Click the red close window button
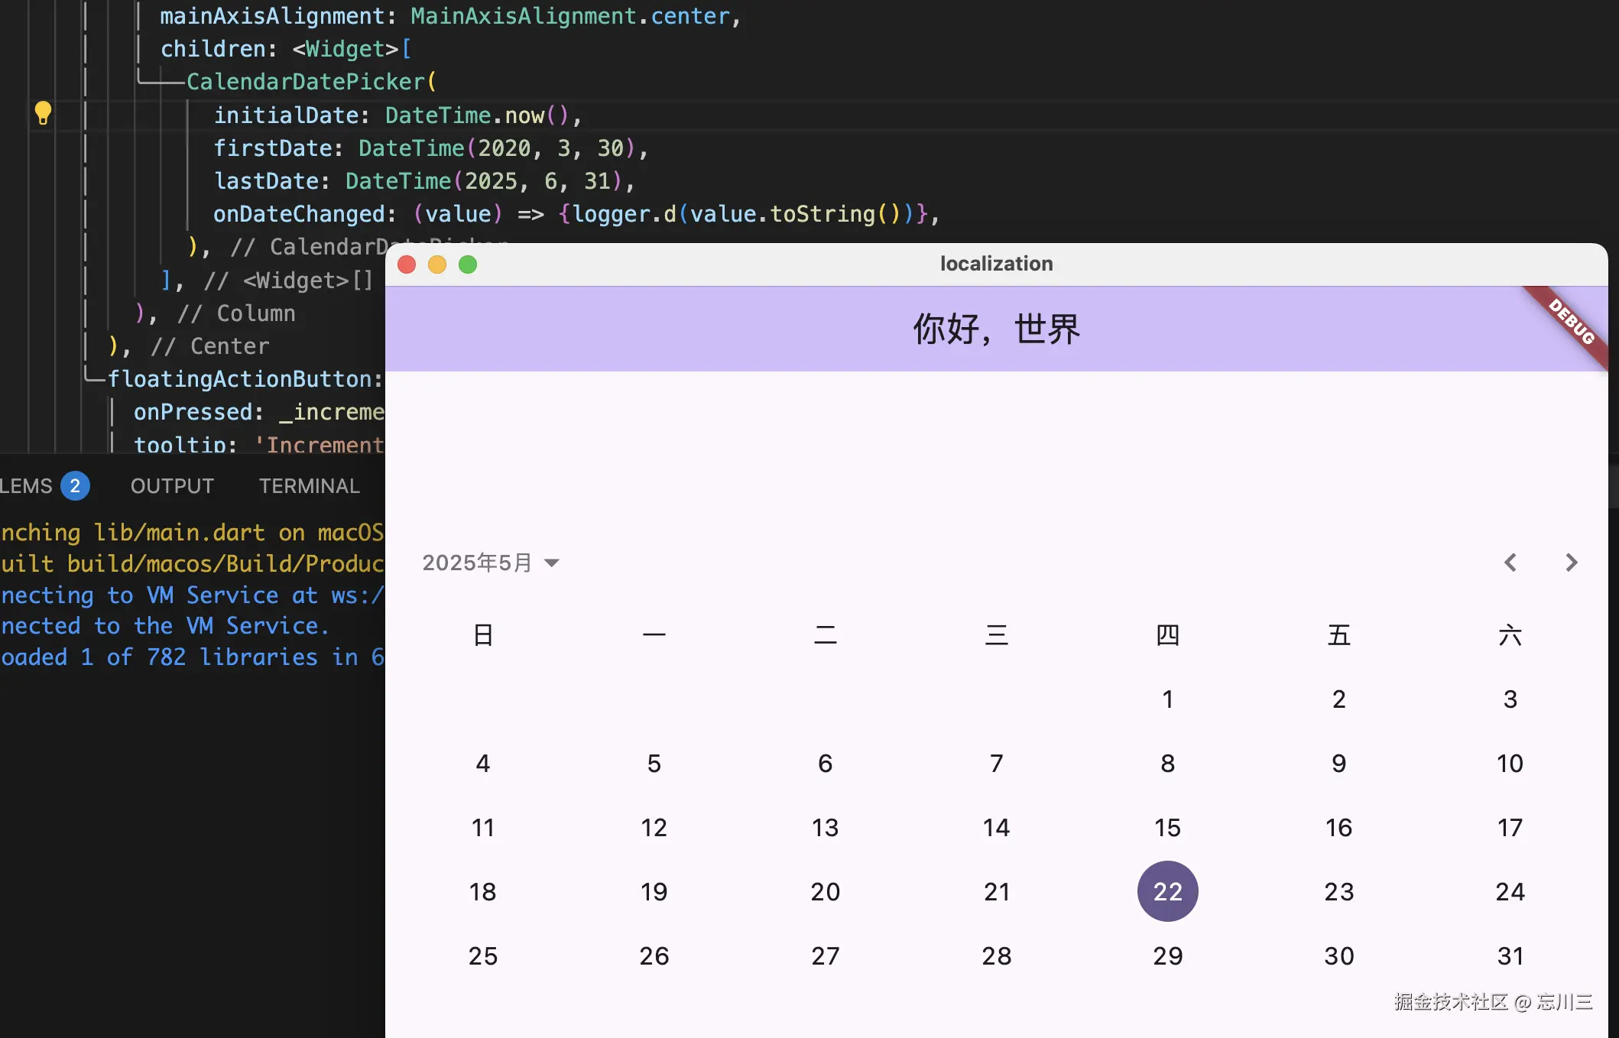The width and height of the screenshot is (1619, 1038). tap(407, 264)
